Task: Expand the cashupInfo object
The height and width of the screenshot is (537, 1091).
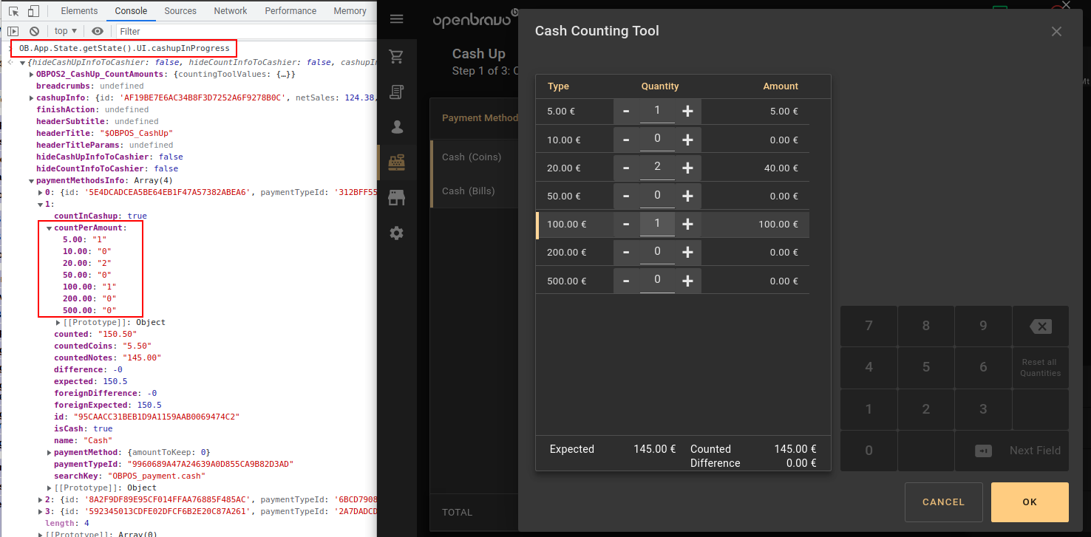Action: 32,98
